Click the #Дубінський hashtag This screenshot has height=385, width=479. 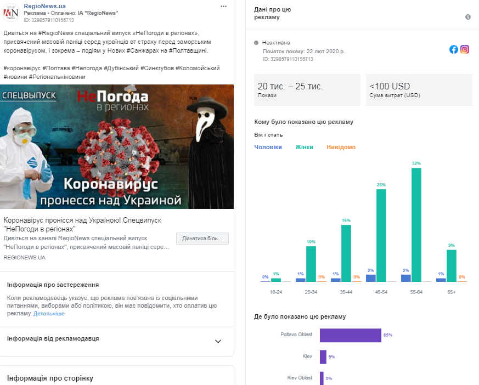[x=121, y=68]
